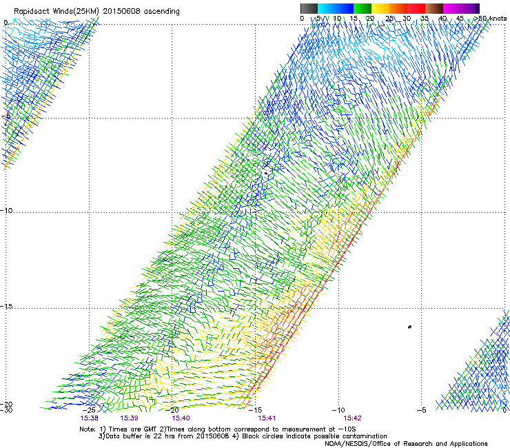The width and height of the screenshot is (510, 448).
Task: Click the '-15' latitude label on left axis
Action: tap(6, 307)
